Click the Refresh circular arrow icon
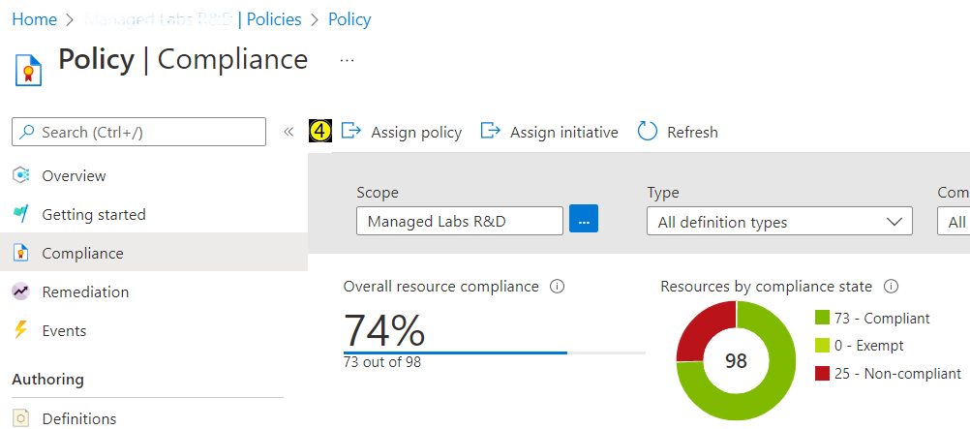Image resolution: width=970 pixels, height=429 pixels. pyautogui.click(x=648, y=132)
